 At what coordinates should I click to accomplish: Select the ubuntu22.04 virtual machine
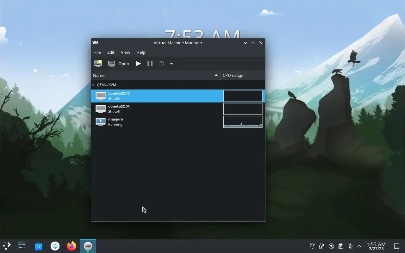click(178, 109)
